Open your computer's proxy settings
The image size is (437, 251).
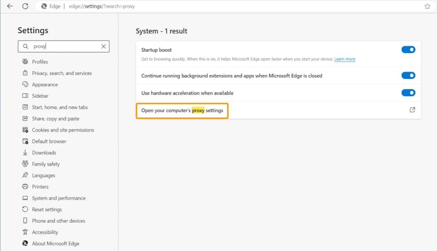(x=182, y=110)
